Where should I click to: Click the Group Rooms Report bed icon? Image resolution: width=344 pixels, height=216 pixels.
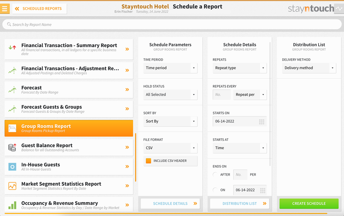12,128
